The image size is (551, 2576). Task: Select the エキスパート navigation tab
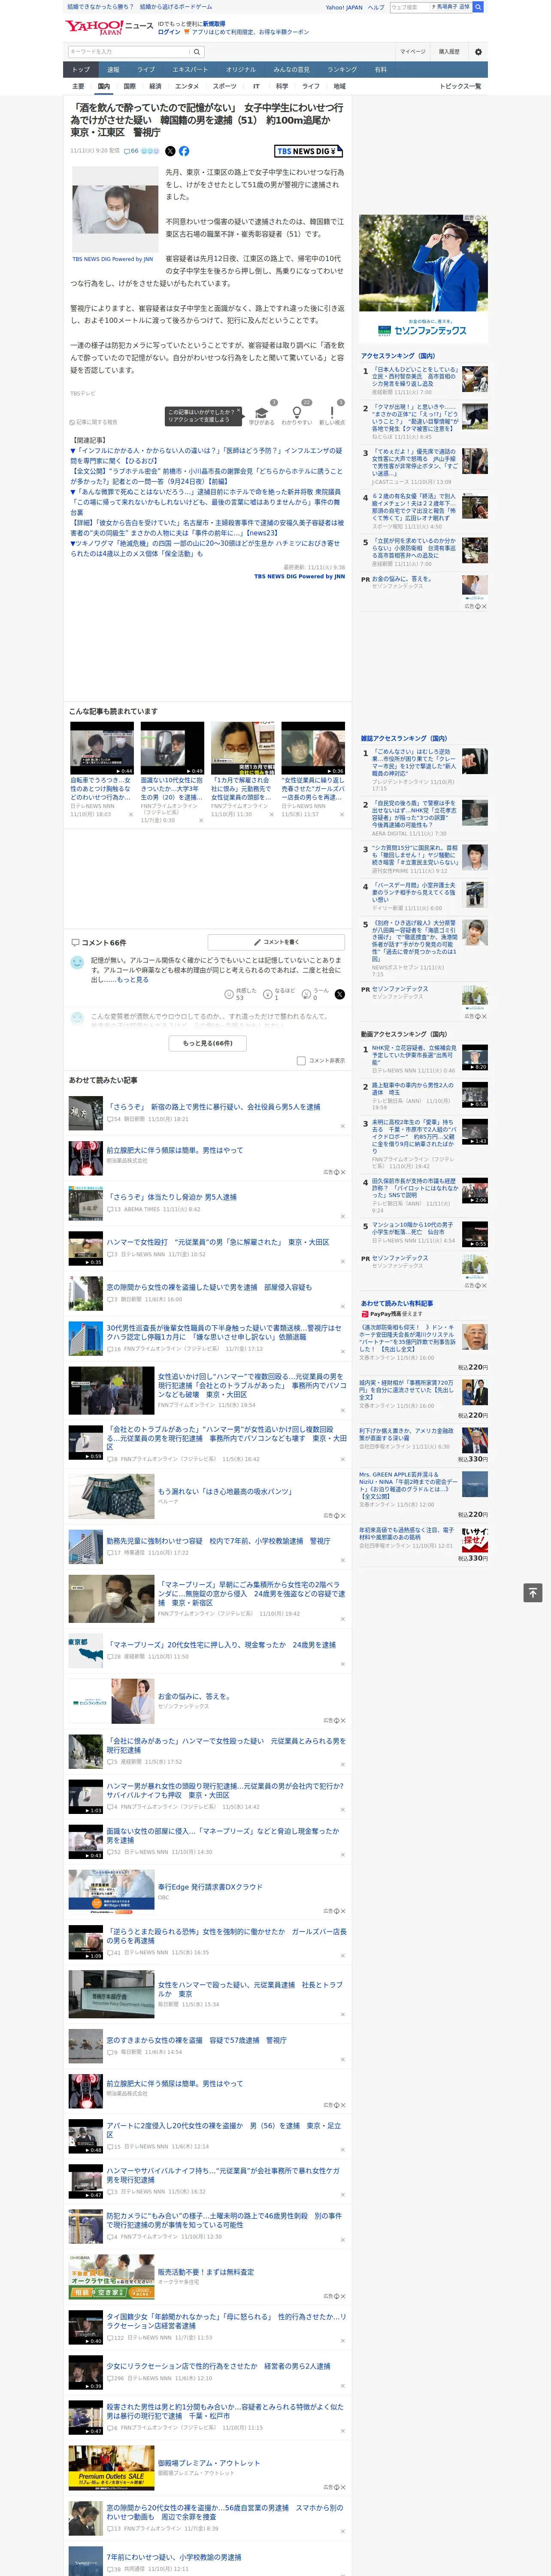point(190,69)
